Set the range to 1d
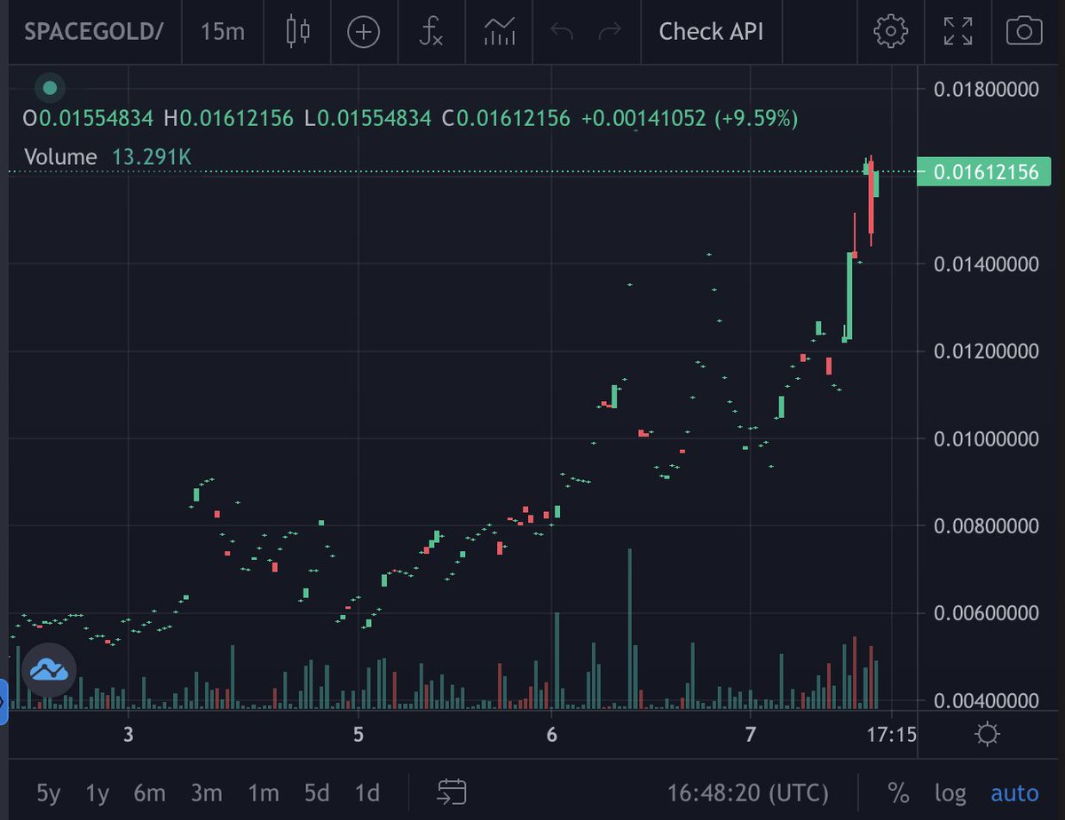Viewport: 1065px width, 820px height. pyautogui.click(x=367, y=792)
